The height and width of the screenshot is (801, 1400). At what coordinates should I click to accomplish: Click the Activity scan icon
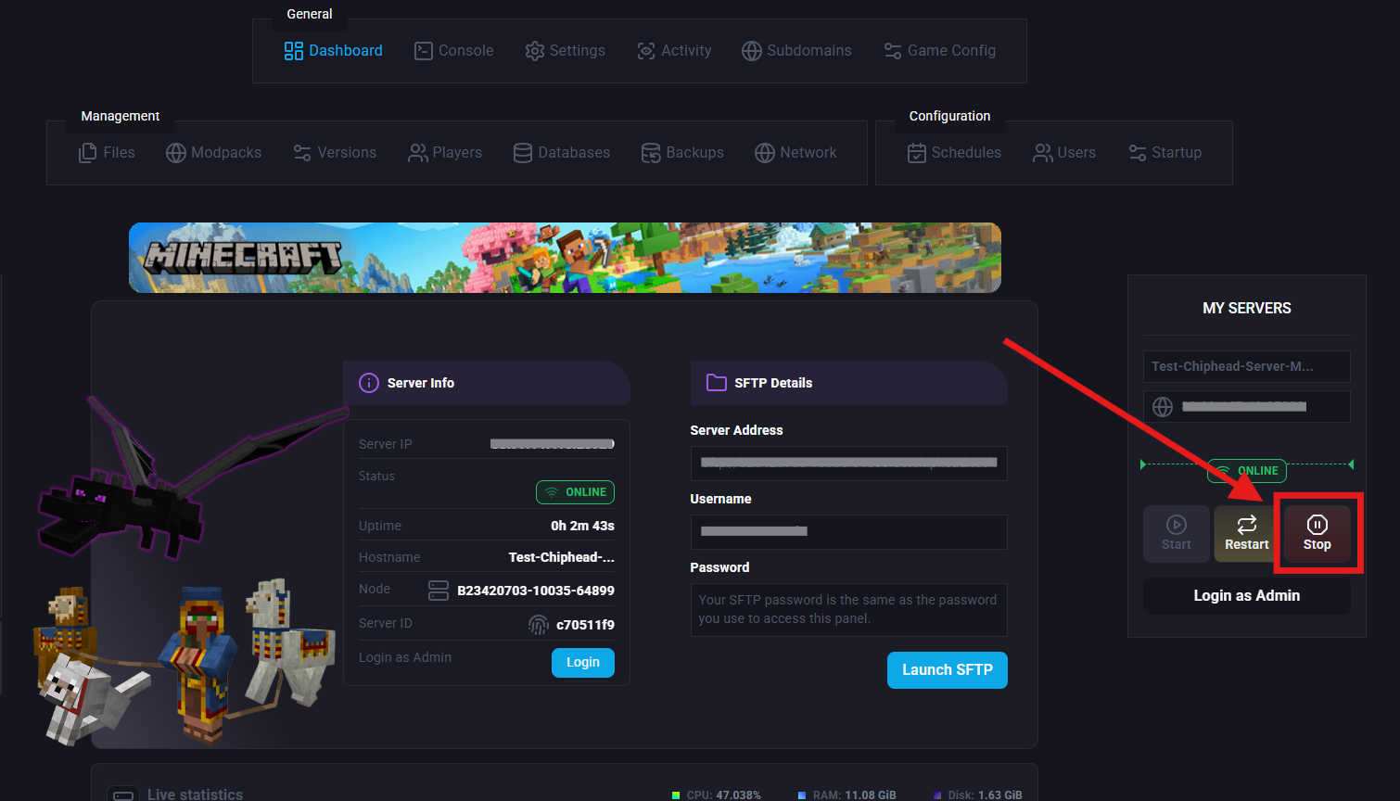click(646, 51)
